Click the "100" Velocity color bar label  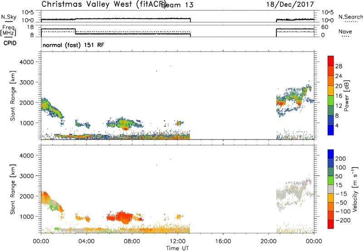(x=341, y=168)
